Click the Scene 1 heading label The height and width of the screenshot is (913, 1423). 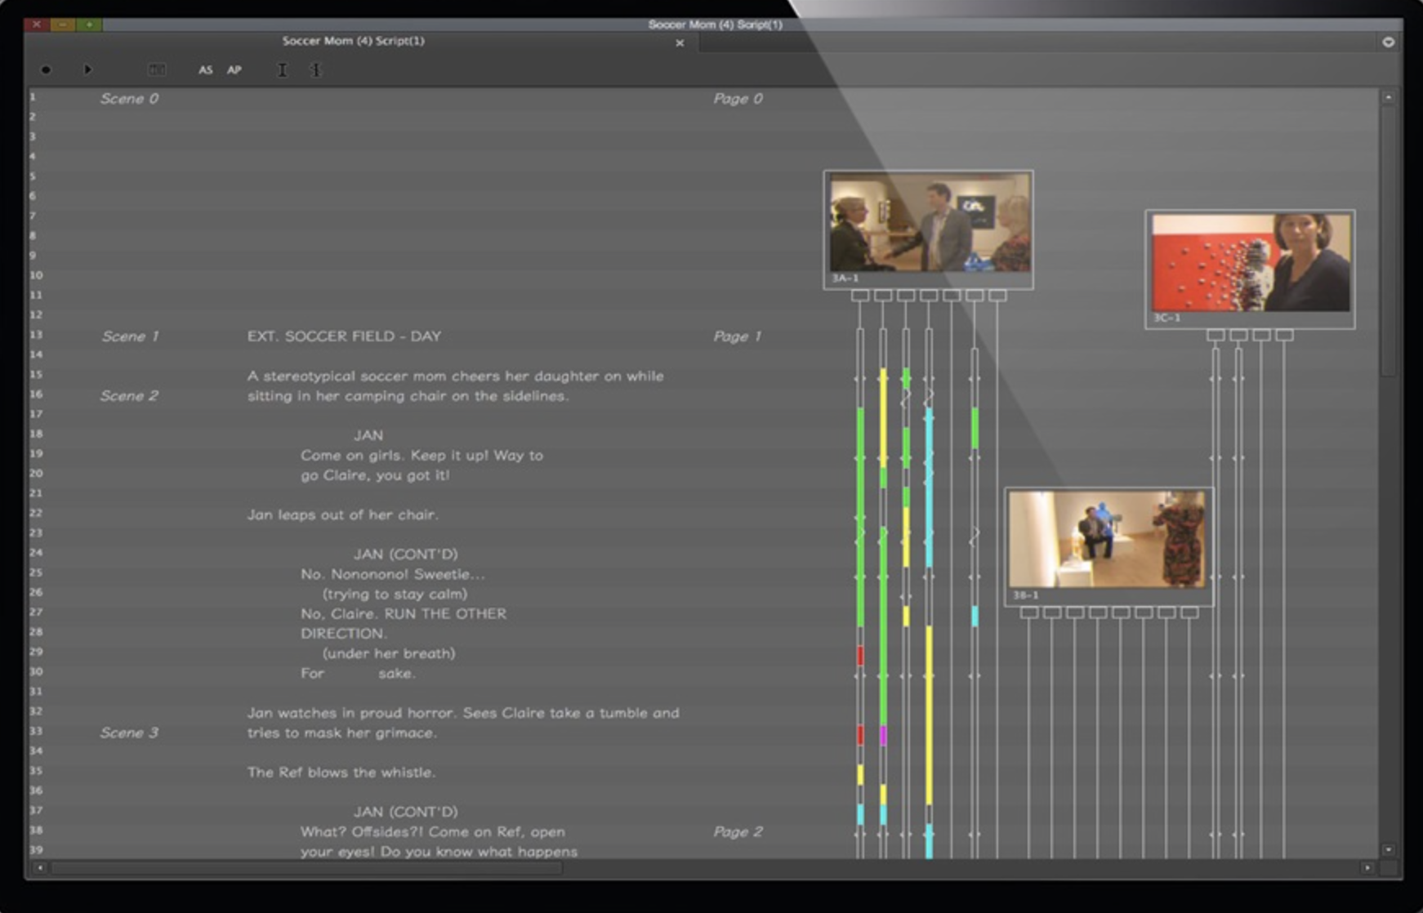[131, 336]
